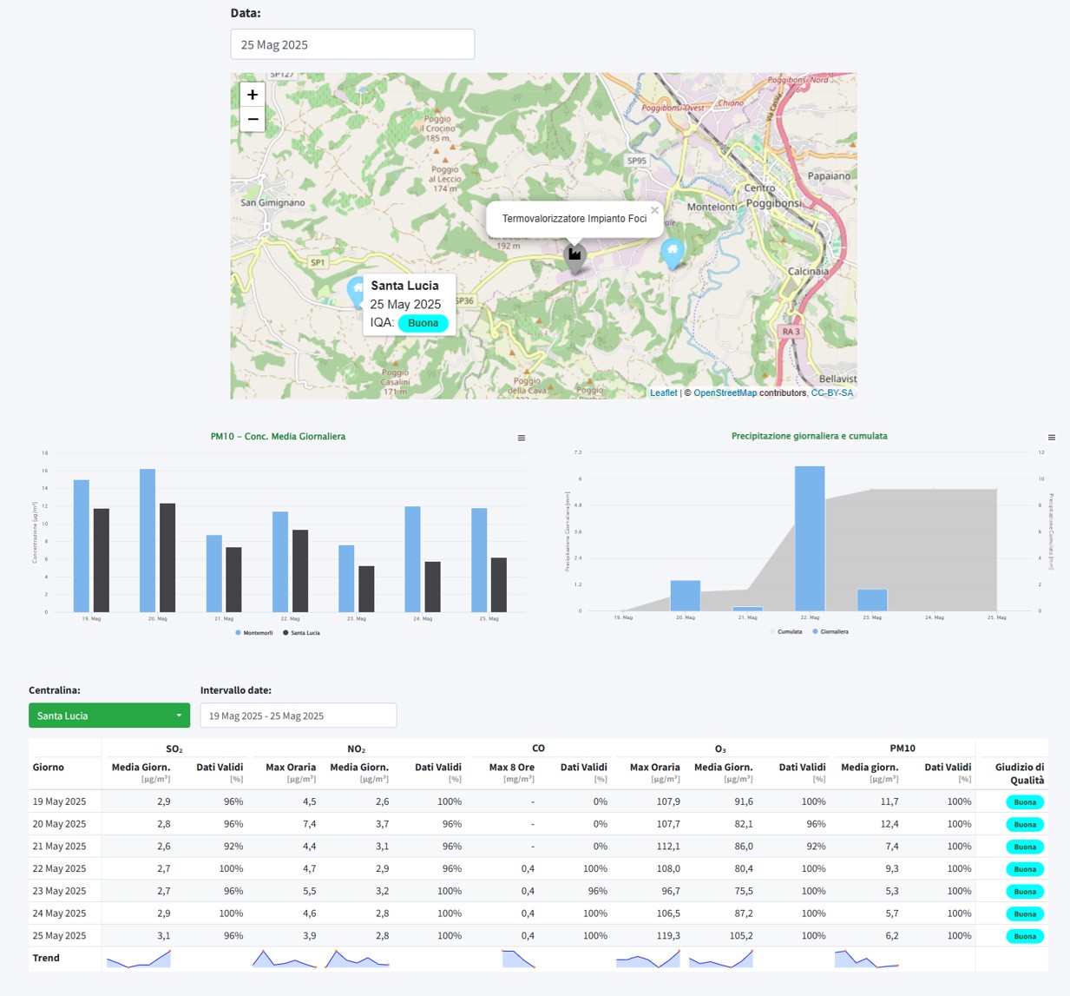The height and width of the screenshot is (996, 1070).
Task: Toggle Montemorli series in PM10 legend
Action: pos(254,633)
